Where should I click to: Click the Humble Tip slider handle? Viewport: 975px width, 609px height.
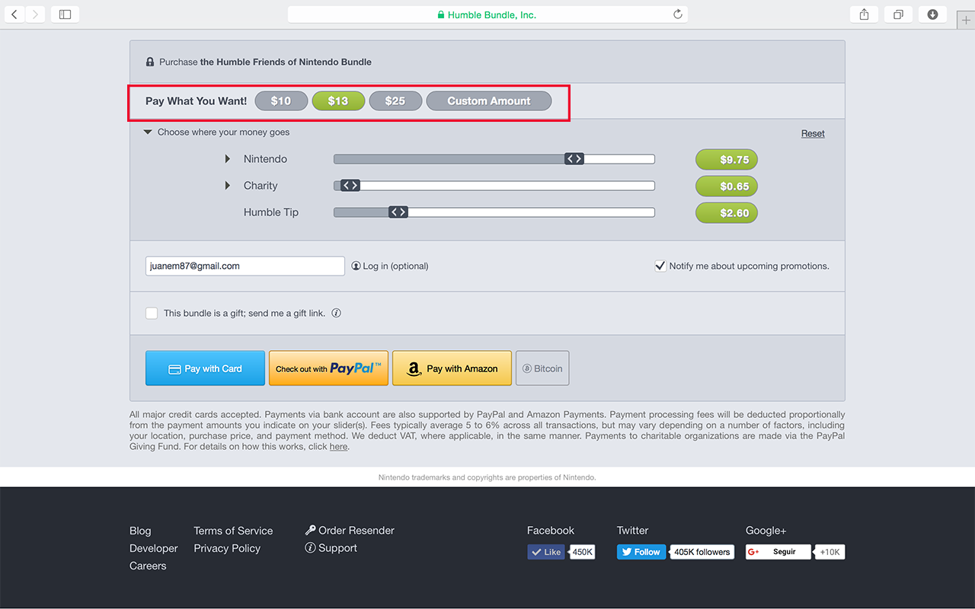pyautogui.click(x=398, y=212)
